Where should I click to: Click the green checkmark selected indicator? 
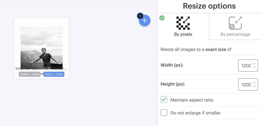point(162,18)
